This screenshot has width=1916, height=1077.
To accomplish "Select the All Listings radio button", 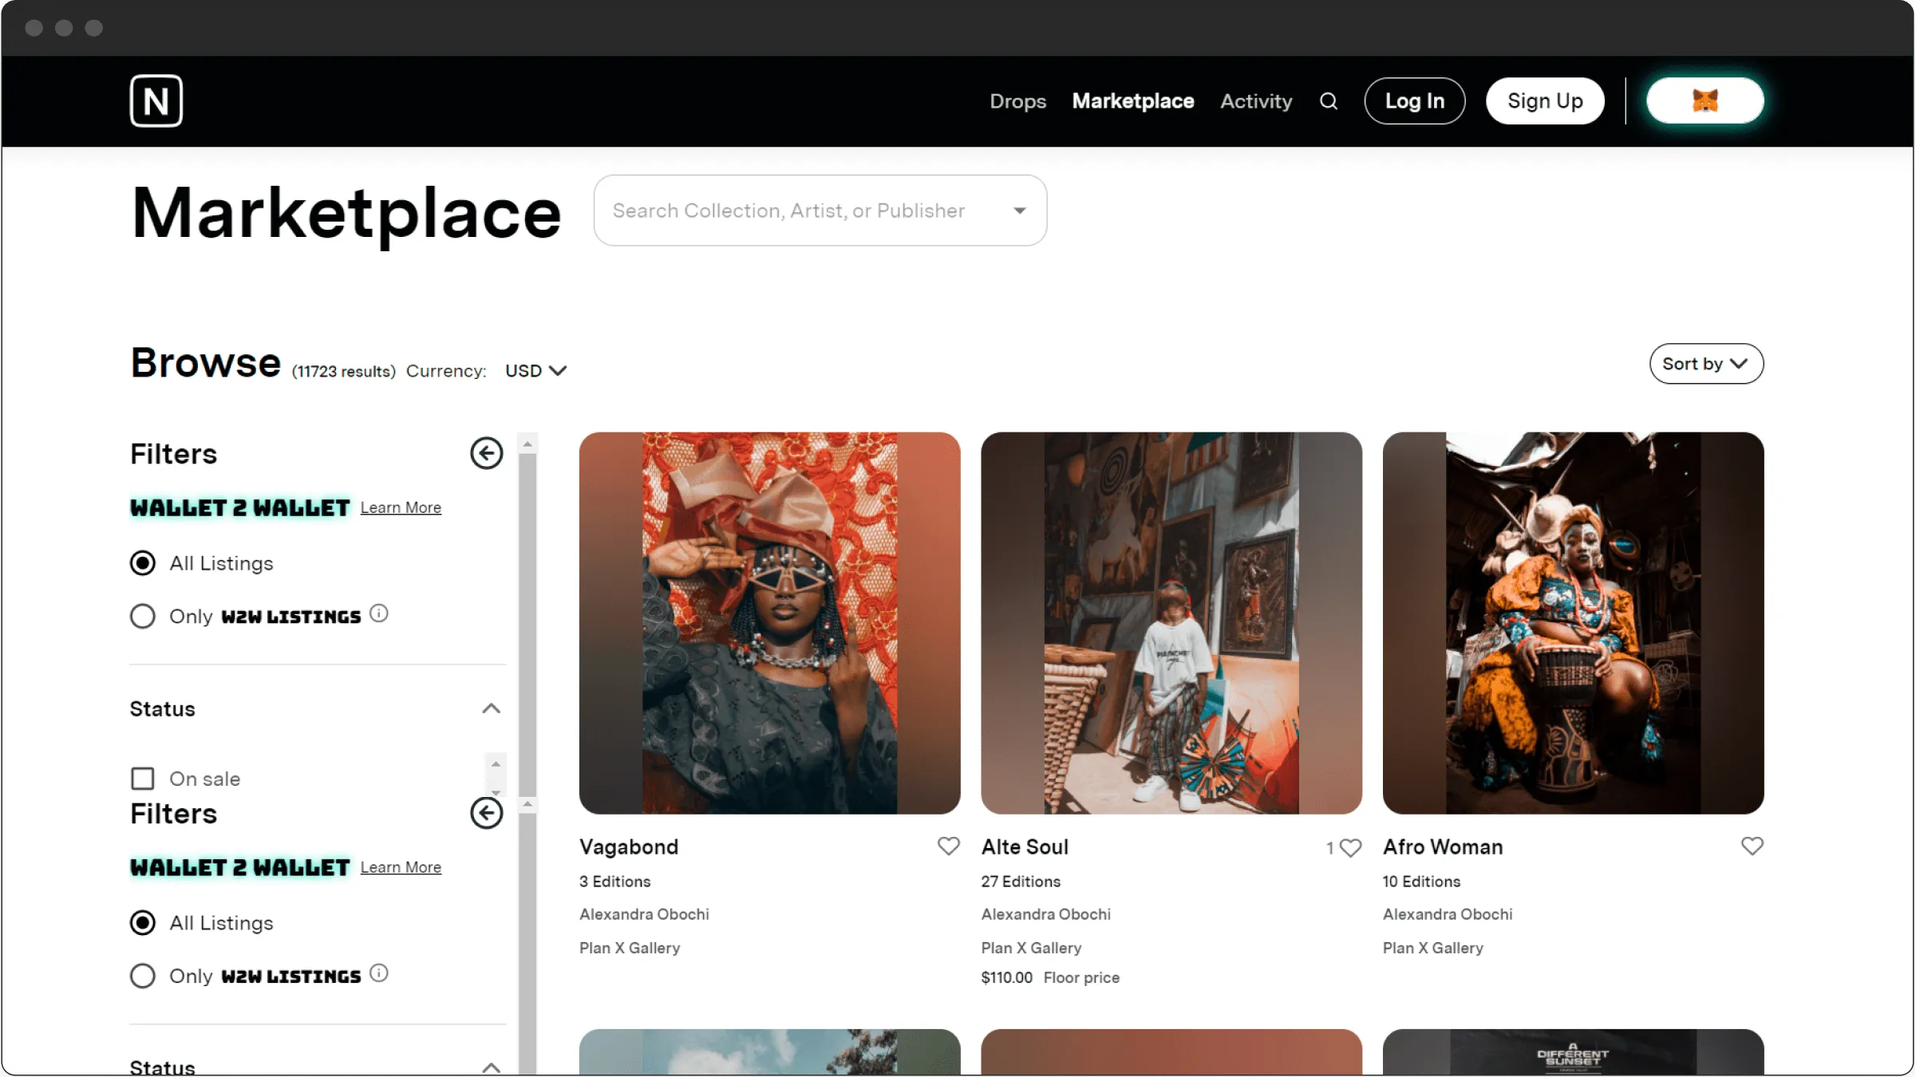I will coord(140,562).
